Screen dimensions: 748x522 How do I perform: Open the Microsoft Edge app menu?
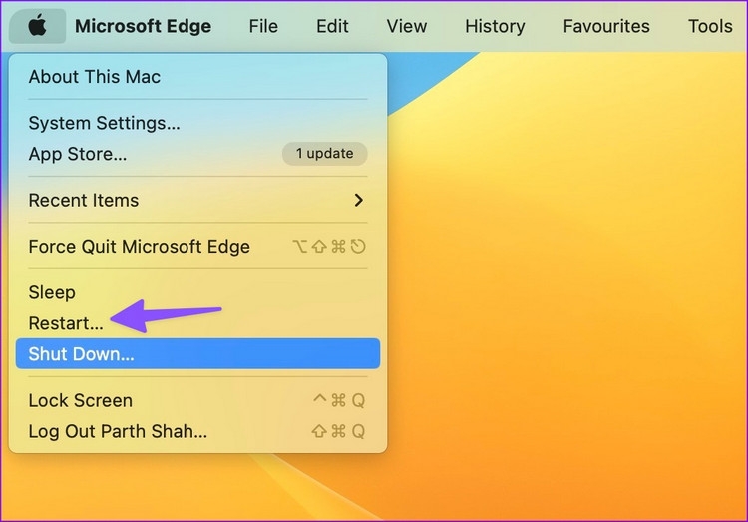tap(143, 26)
